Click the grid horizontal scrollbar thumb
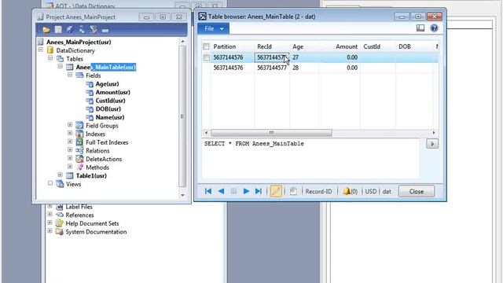 pyautogui.click(x=272, y=133)
